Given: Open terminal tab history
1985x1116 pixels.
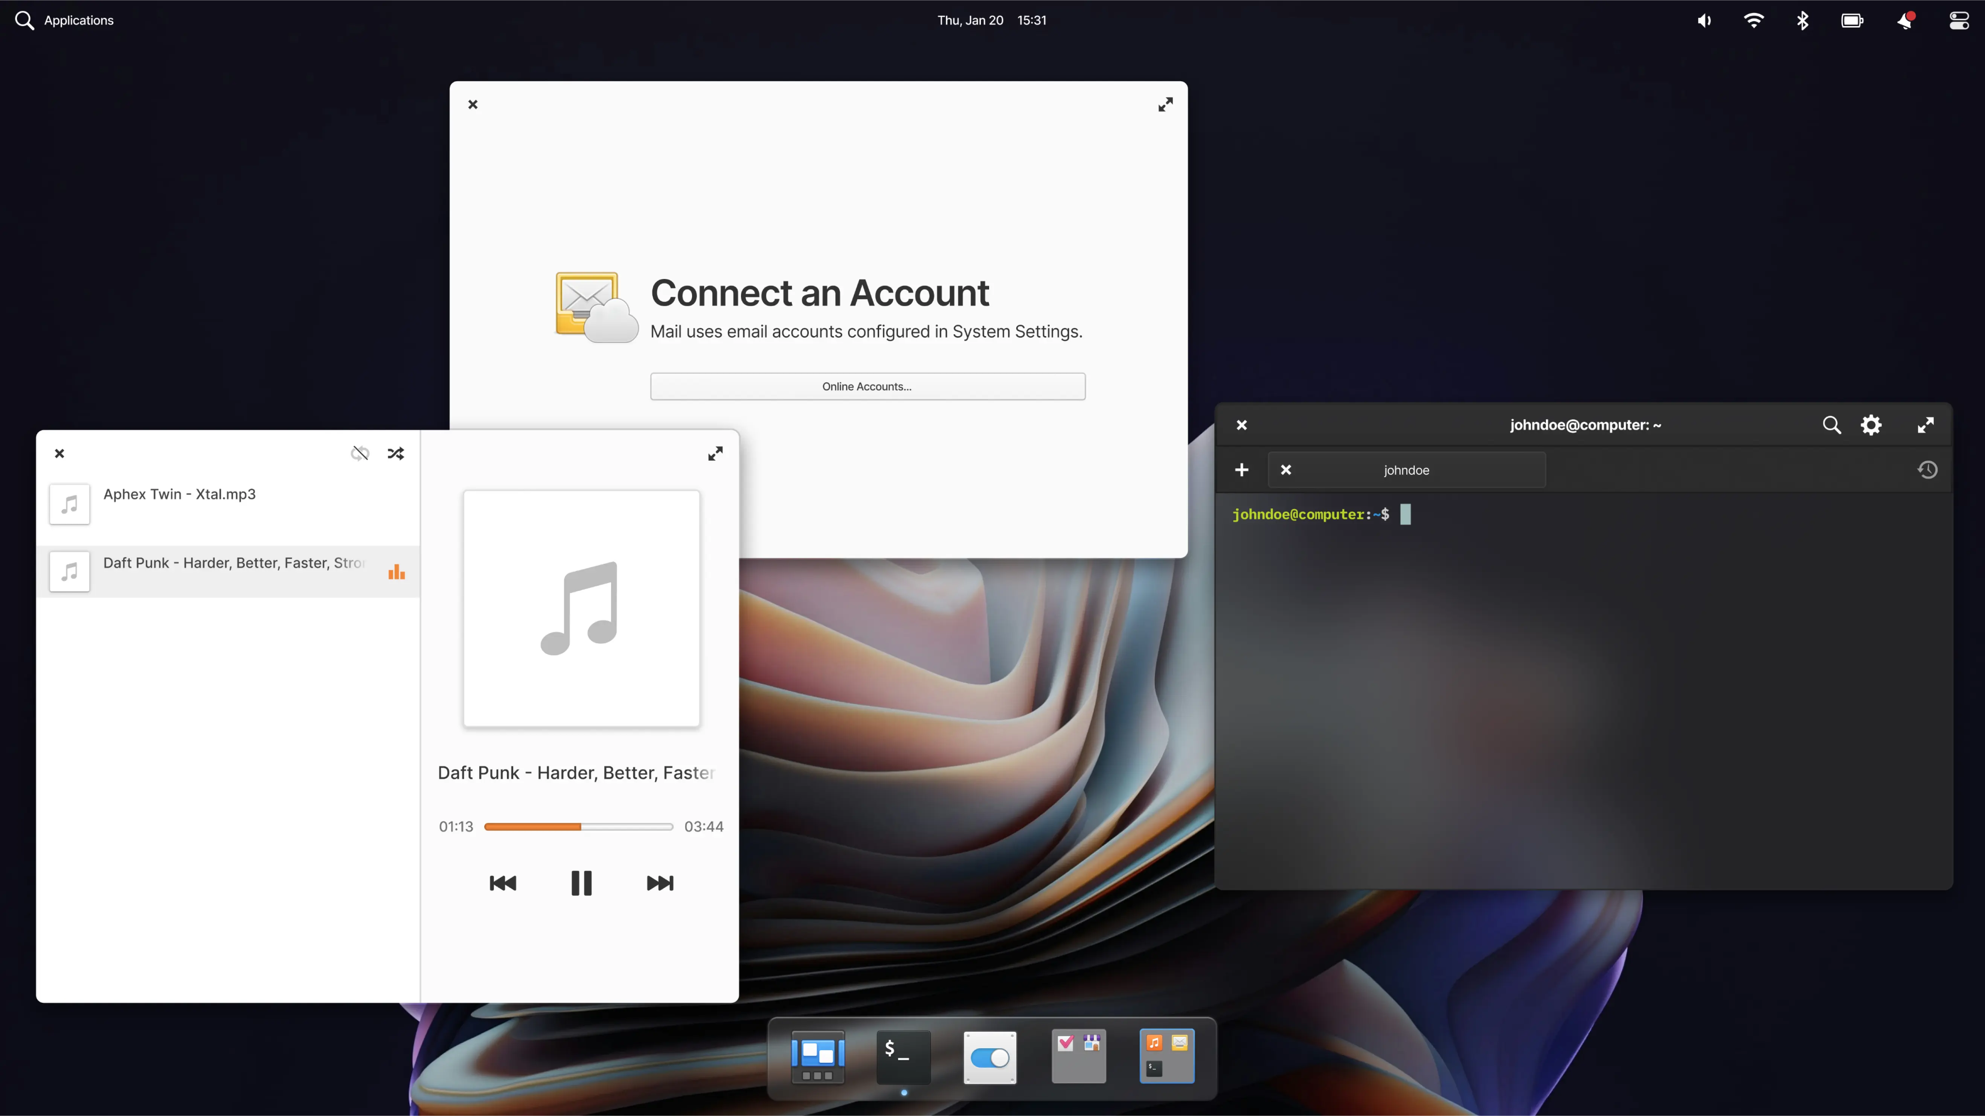Looking at the screenshot, I should (1928, 470).
